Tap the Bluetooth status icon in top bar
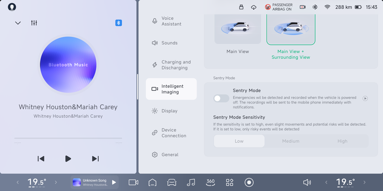Viewport: 383px width, 191px height. pyautogui.click(x=315, y=7)
